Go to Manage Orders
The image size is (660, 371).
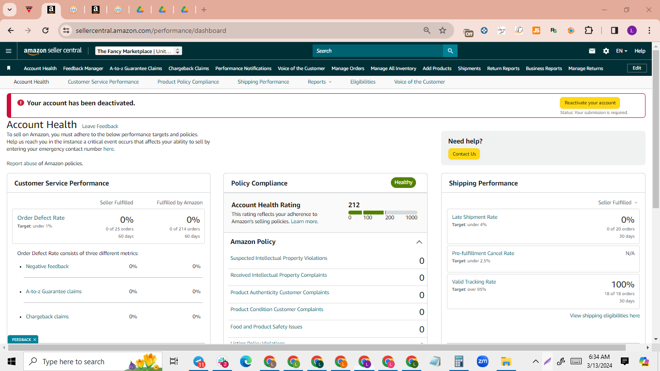coord(348,68)
